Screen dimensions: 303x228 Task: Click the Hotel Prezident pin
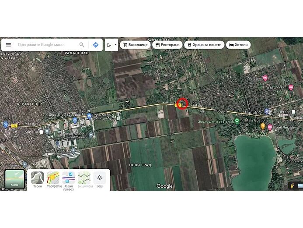269,127
